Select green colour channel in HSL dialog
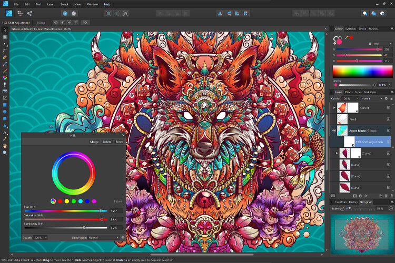The height and width of the screenshot is (263, 395). [74, 201]
